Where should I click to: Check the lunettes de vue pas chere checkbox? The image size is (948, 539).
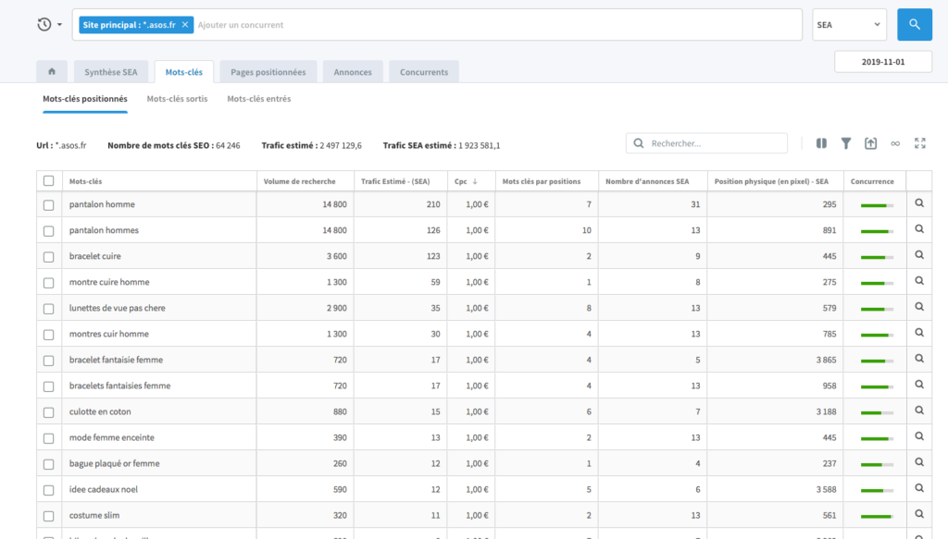[x=49, y=309]
